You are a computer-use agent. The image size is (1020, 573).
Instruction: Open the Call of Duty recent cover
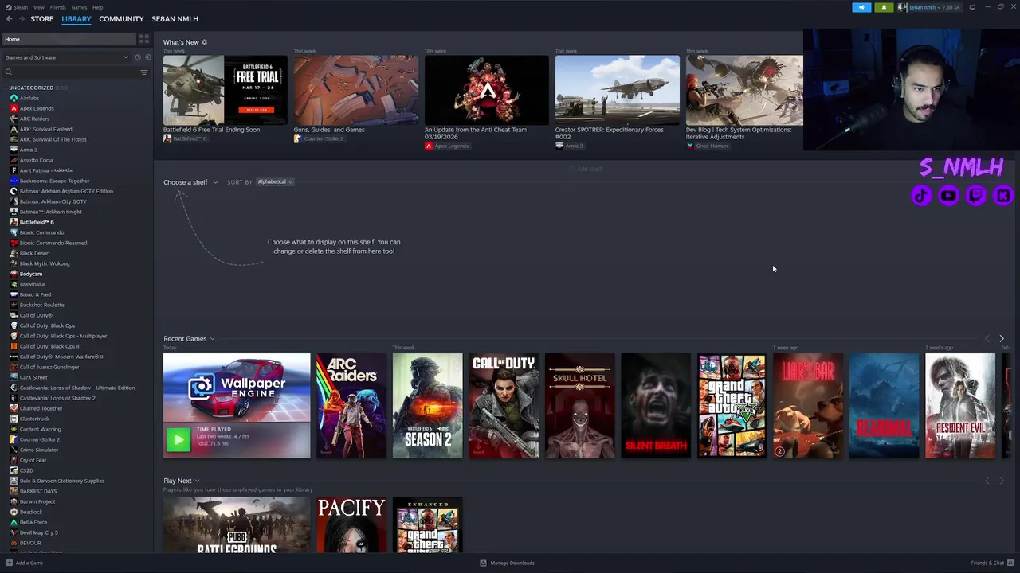(504, 406)
